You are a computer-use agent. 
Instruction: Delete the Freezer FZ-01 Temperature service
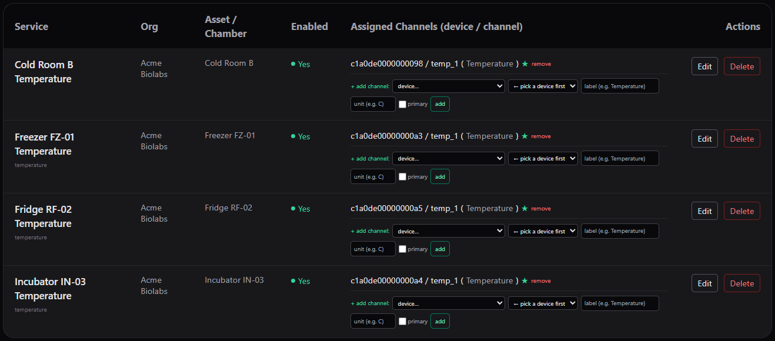pos(741,139)
